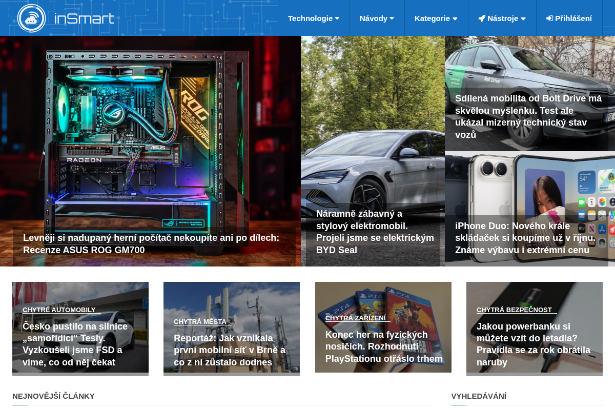Click the rocket icon beside Nástroje
This screenshot has height=410, width=615.
point(482,18)
